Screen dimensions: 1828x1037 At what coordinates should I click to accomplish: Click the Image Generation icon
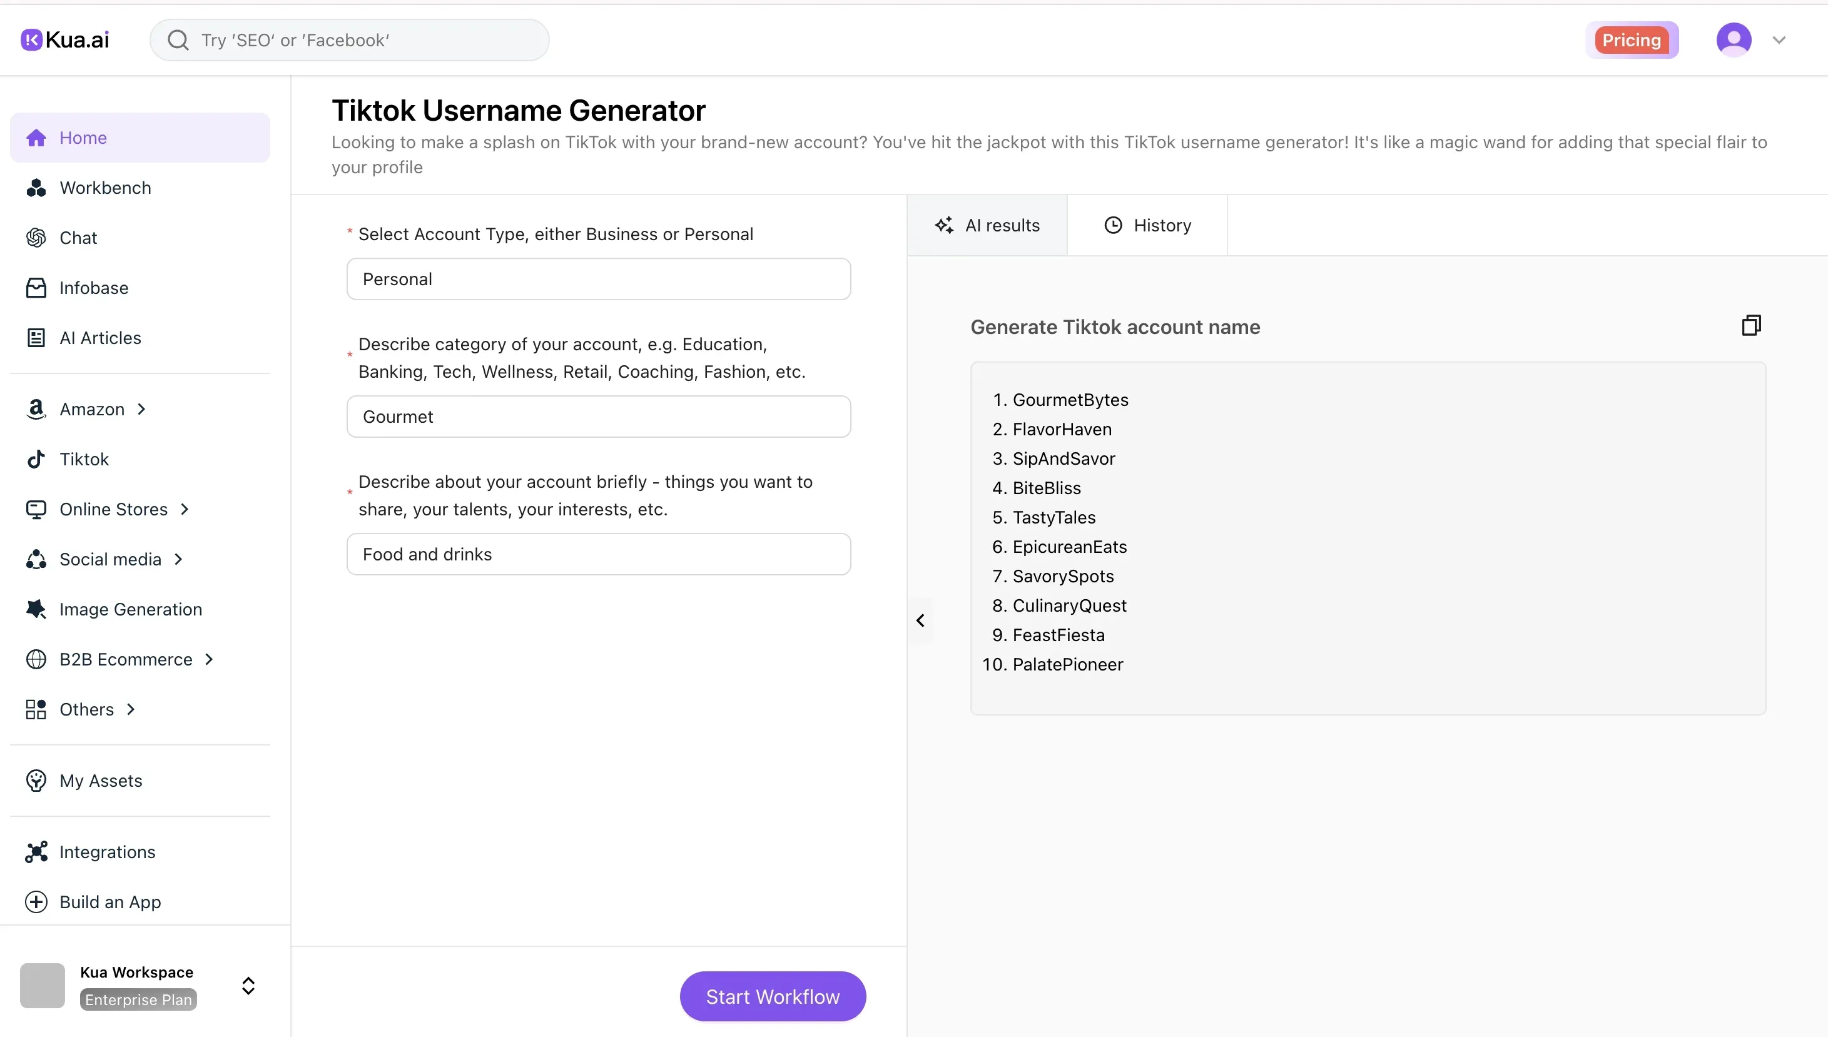click(36, 609)
